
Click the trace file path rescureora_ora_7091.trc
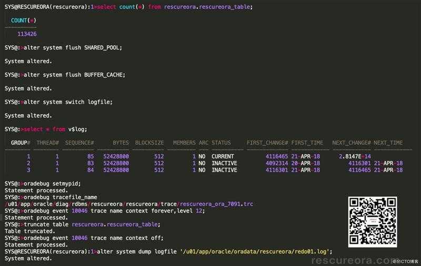tap(216, 204)
